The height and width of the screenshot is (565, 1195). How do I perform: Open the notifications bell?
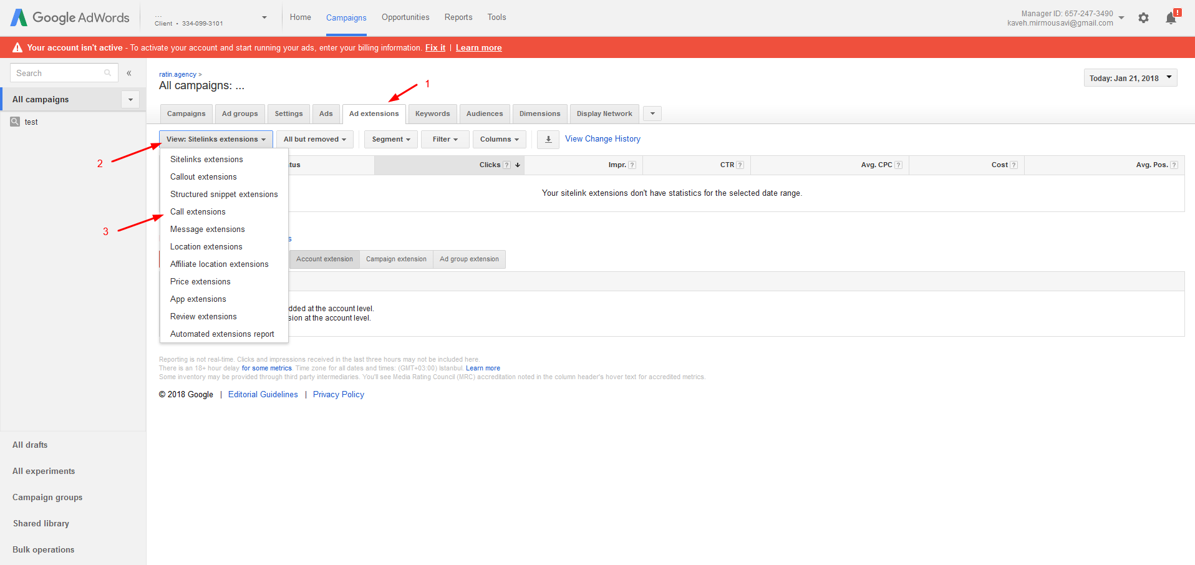click(1171, 18)
